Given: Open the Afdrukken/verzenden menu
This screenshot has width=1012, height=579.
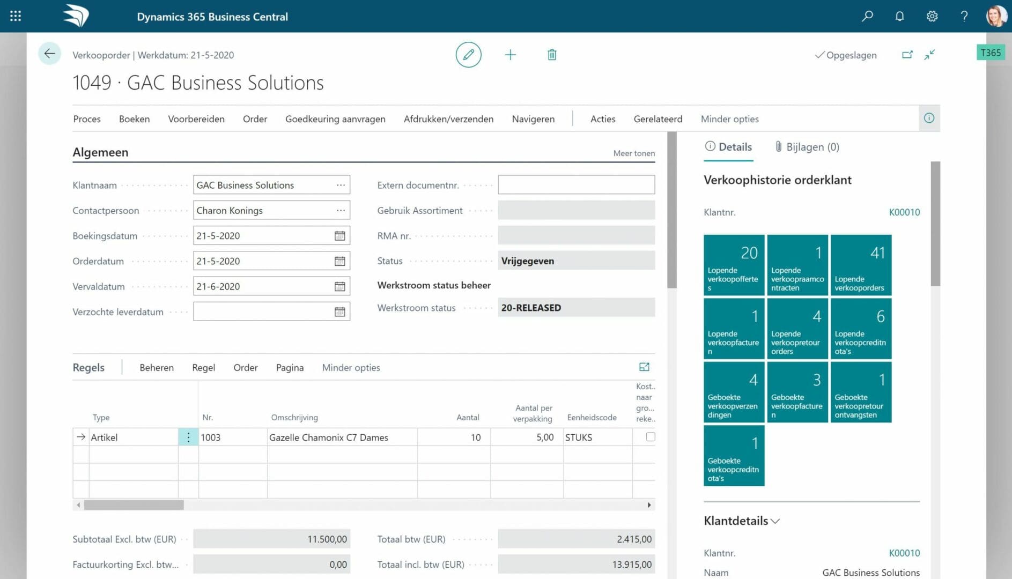Looking at the screenshot, I should [448, 119].
